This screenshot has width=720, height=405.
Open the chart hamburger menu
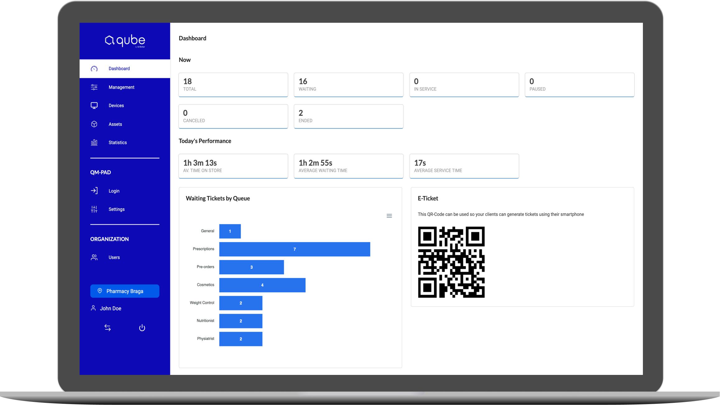coord(389,216)
